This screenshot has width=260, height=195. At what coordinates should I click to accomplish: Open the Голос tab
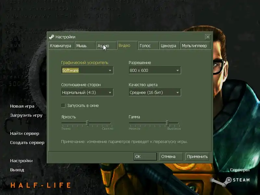click(148, 46)
